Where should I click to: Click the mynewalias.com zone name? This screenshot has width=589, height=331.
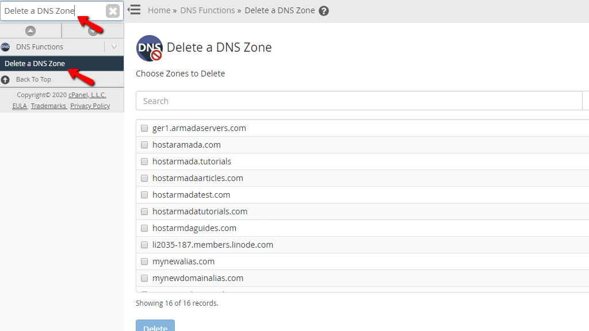[x=183, y=261]
